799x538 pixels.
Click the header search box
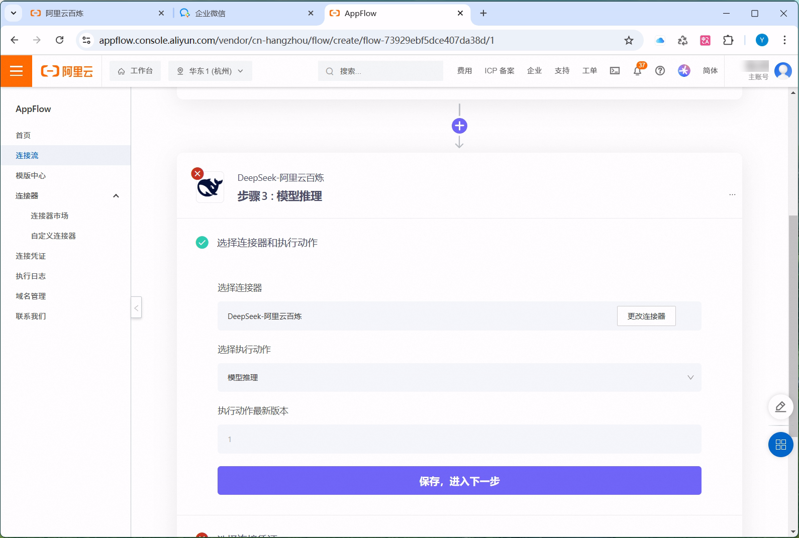coord(380,71)
